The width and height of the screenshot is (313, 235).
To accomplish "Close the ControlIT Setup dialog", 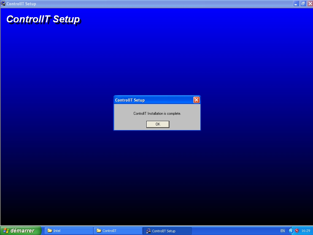I will click(x=196, y=100).
